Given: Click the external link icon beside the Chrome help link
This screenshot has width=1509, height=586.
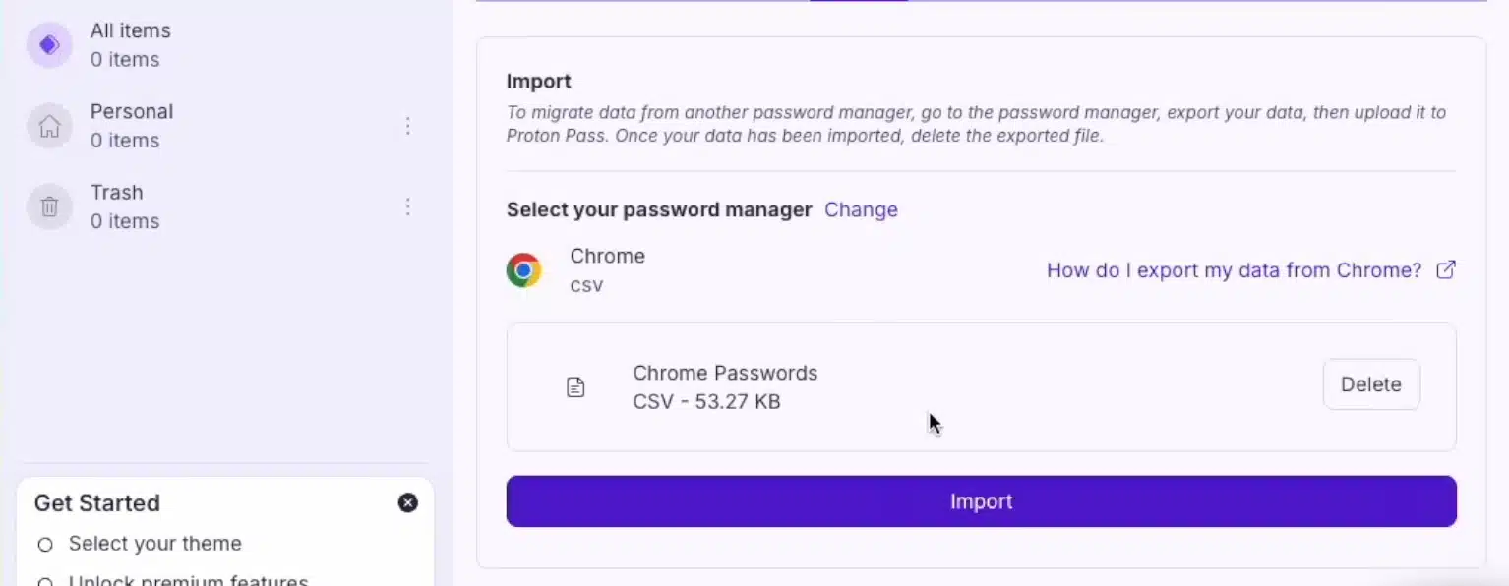Looking at the screenshot, I should 1446,268.
